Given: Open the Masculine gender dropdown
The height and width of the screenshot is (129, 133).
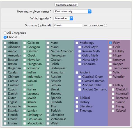Looking at the screenshot, I should (63, 18).
